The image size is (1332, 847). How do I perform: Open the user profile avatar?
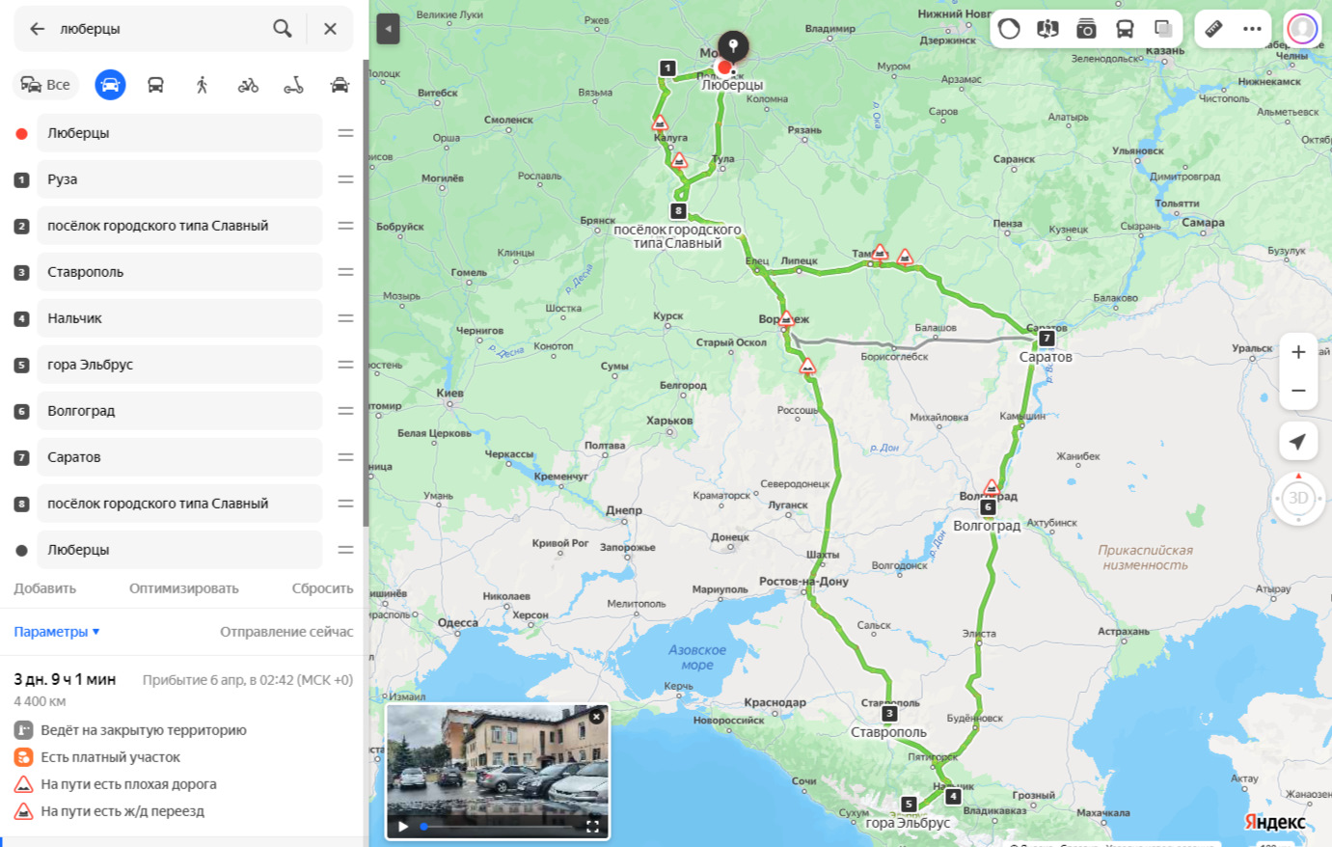1303,29
